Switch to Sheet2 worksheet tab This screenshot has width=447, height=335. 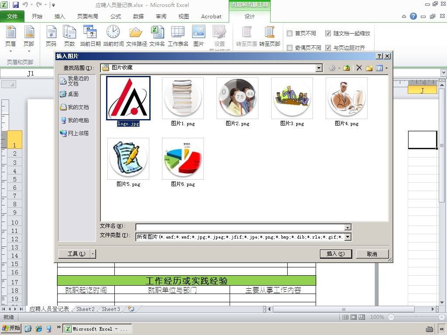[85, 309]
